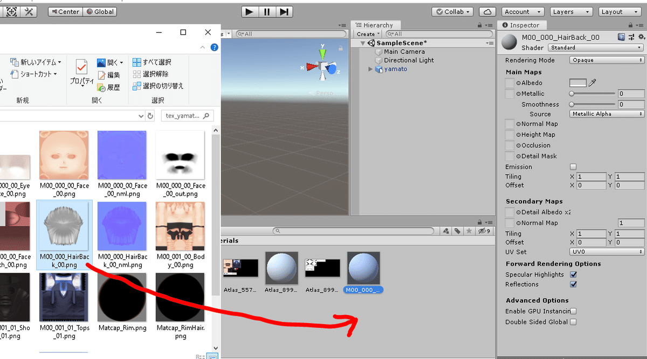Click the Favorites star icon in Project
This screenshot has height=359, width=647.
click(469, 231)
